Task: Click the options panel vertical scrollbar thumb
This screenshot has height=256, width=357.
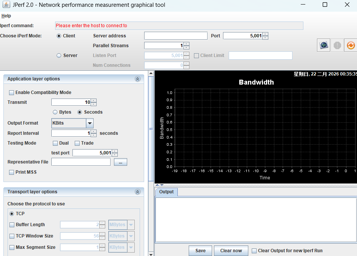Action: point(151,129)
